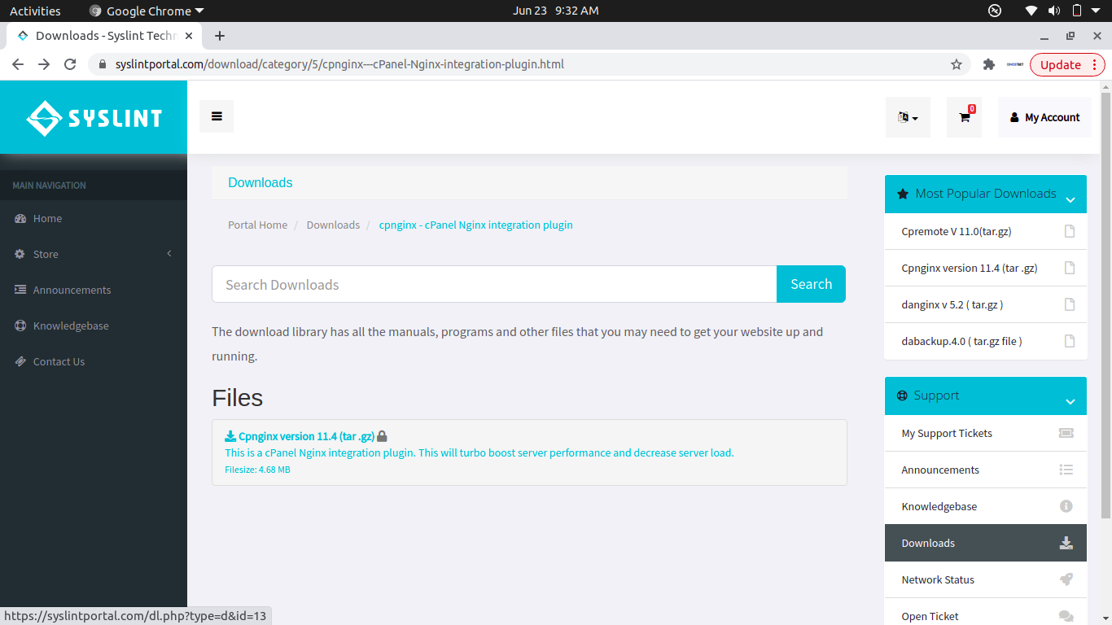Click the address bar URL
This screenshot has height=625, width=1112.
click(339, 64)
